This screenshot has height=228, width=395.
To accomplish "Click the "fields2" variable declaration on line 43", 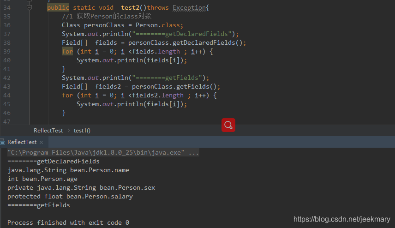I will tap(108, 87).
